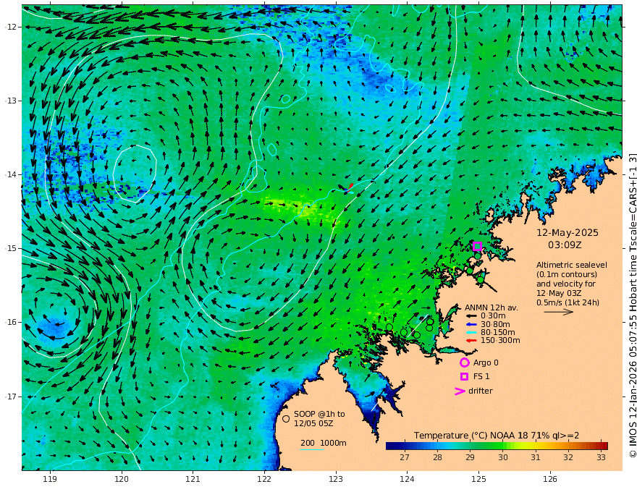The image size is (637, 492).
Task: Click the longitude axis label 124
Action: point(407,480)
